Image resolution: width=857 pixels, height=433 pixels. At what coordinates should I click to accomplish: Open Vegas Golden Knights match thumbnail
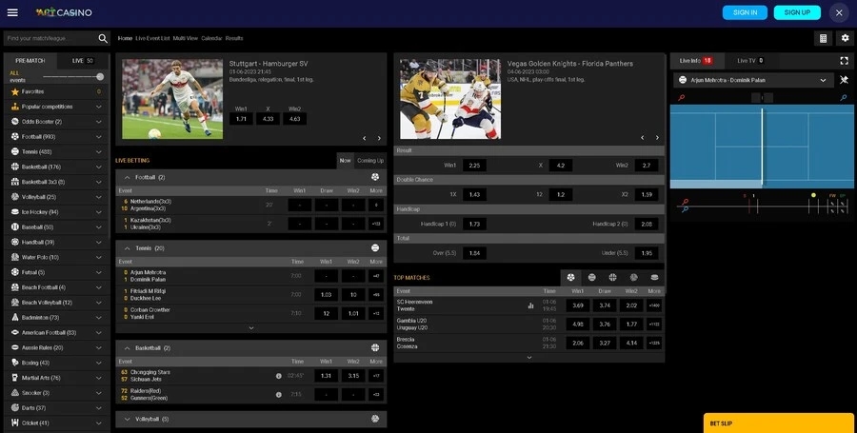tap(450, 99)
